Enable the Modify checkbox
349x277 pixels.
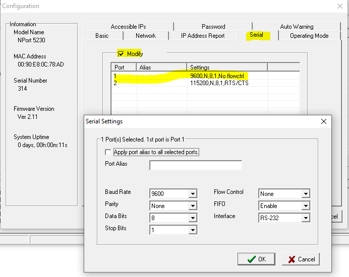click(x=121, y=54)
